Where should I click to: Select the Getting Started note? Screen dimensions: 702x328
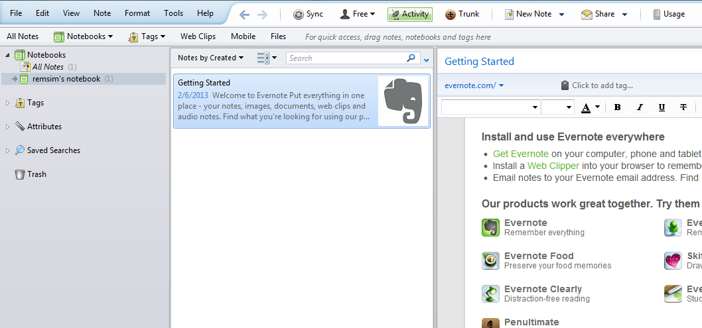pos(302,101)
